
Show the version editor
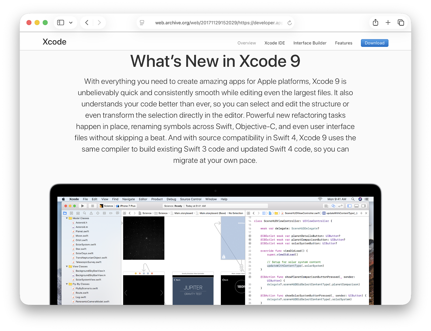pos(340,206)
